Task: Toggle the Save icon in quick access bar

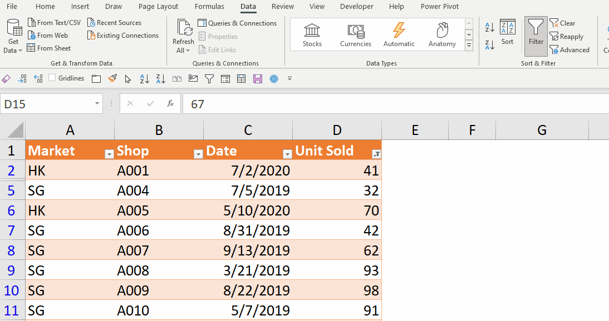Action: point(257,78)
